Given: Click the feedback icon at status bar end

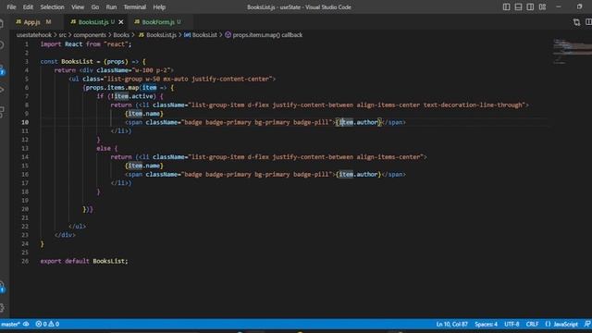Looking at the screenshot, I should point(587,325).
